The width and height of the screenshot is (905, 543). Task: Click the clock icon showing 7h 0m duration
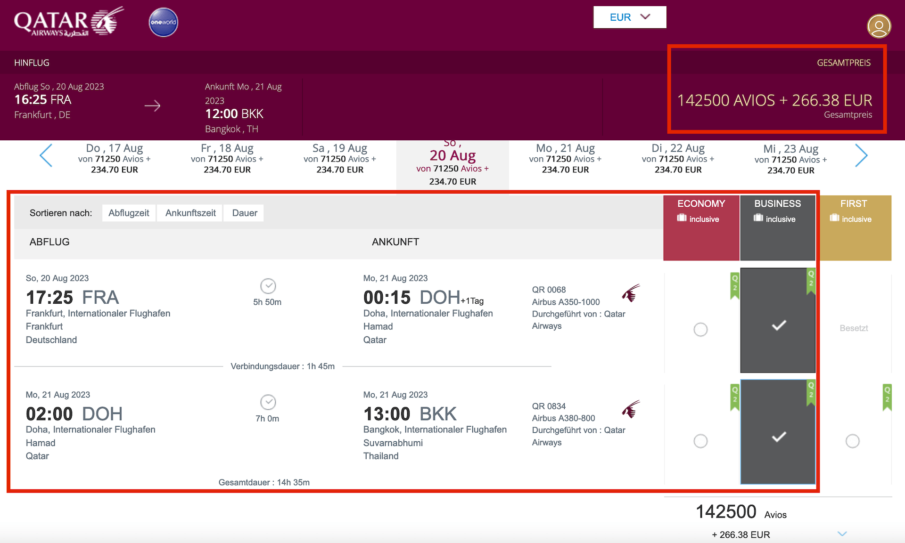pos(268,402)
